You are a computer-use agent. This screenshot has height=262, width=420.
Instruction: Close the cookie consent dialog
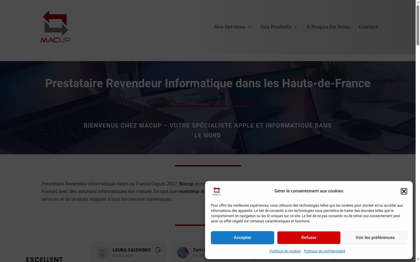click(x=404, y=191)
